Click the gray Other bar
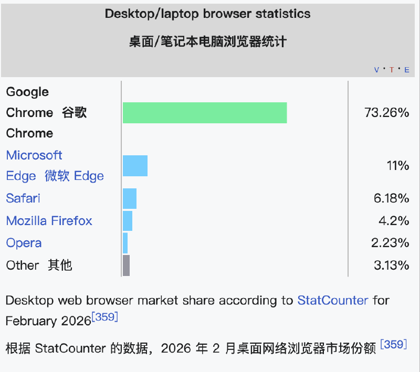 126,265
